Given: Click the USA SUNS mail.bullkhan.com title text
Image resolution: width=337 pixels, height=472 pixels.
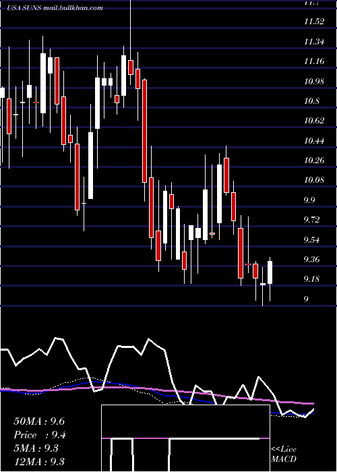Looking at the screenshot, I should click(x=55, y=8).
